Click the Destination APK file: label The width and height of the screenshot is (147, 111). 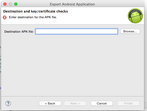(19, 32)
